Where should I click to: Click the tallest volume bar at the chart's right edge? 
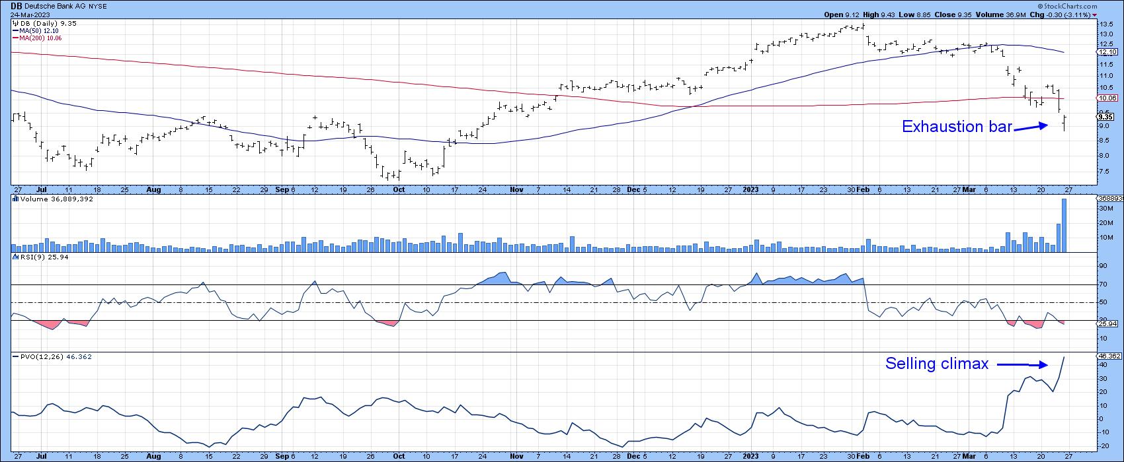point(1064,225)
